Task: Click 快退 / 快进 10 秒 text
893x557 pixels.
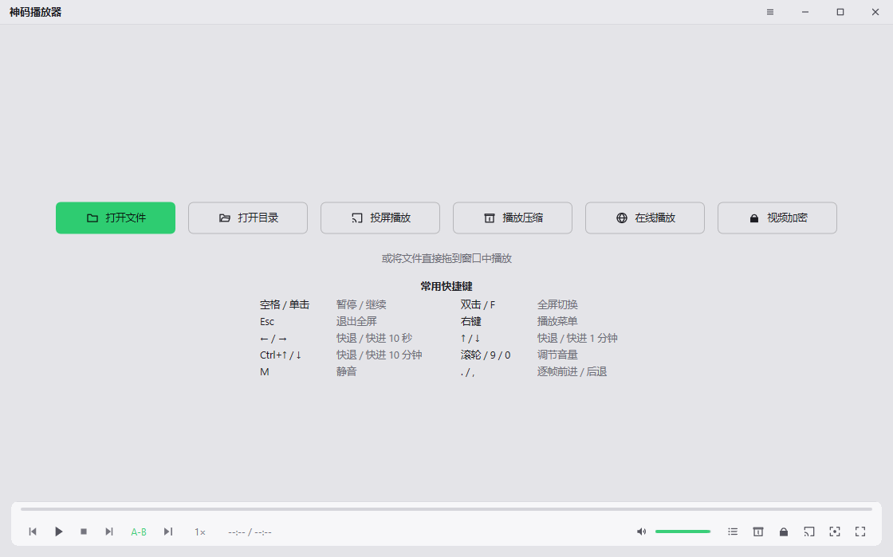Action: coord(374,338)
